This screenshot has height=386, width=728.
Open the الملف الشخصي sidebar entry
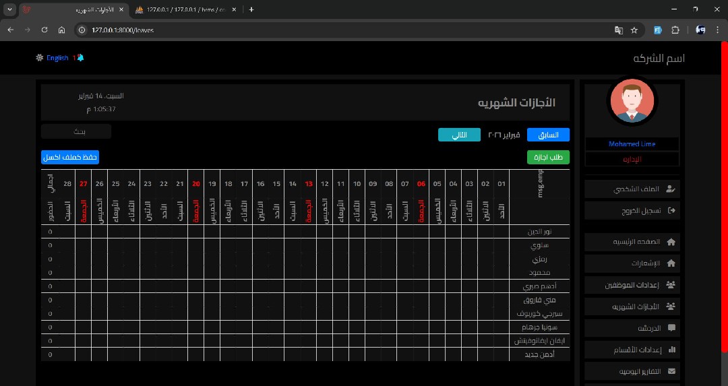coord(632,189)
